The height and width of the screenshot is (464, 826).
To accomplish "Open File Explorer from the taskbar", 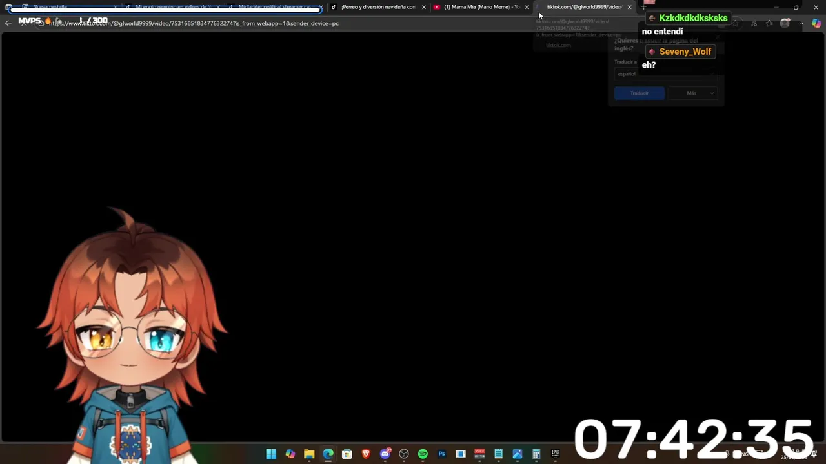I will (x=309, y=454).
